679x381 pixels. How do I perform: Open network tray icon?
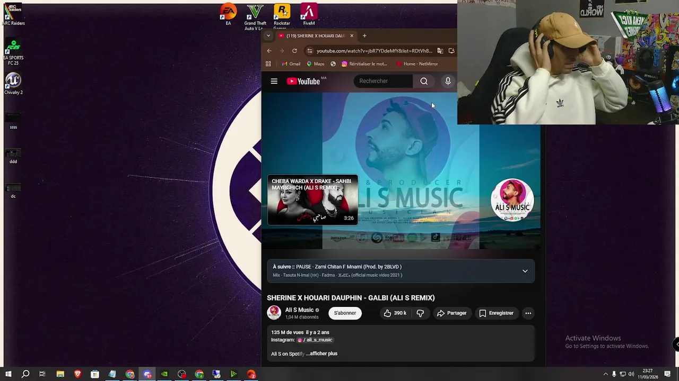point(623,374)
